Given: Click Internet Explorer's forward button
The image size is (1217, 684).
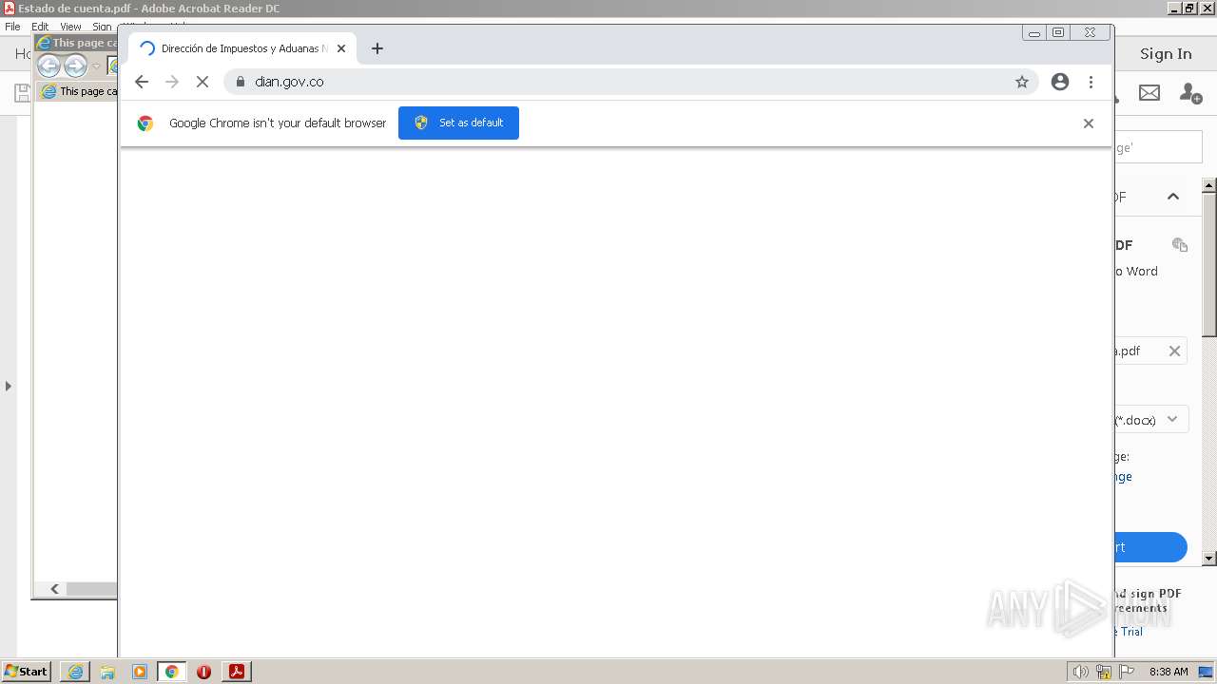Looking at the screenshot, I should click(75, 66).
